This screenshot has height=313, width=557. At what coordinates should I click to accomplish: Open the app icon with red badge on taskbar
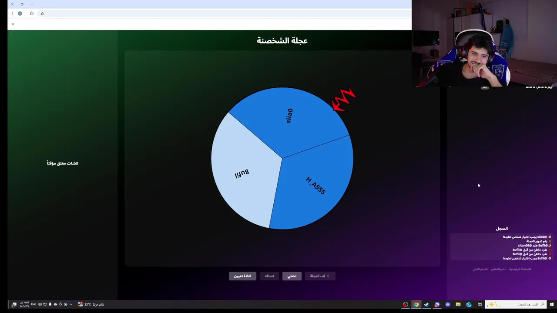(437, 304)
